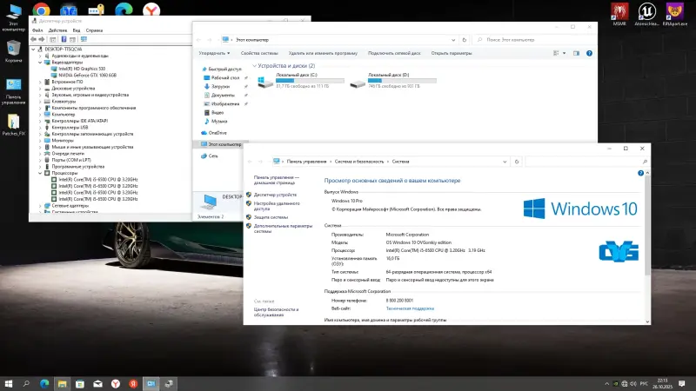Open the Техническая поддержка website link
Viewport: 696px width, 391px height.
click(x=410, y=308)
